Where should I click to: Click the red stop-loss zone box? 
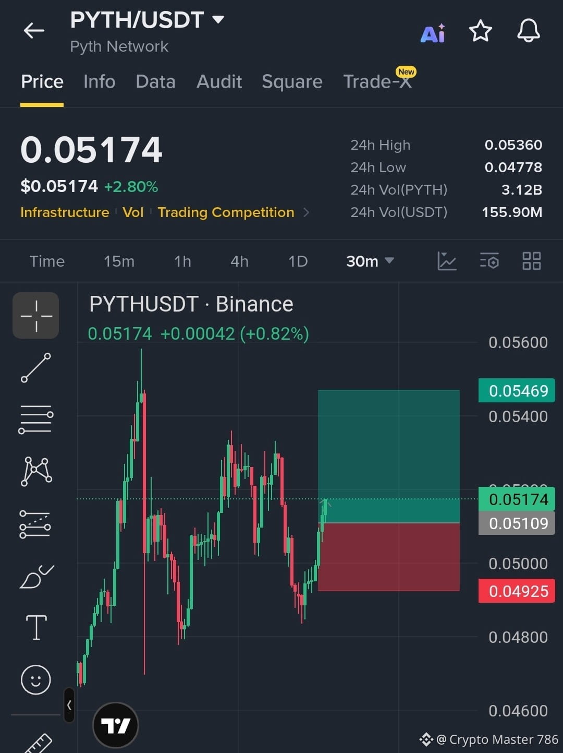pyautogui.click(x=389, y=557)
